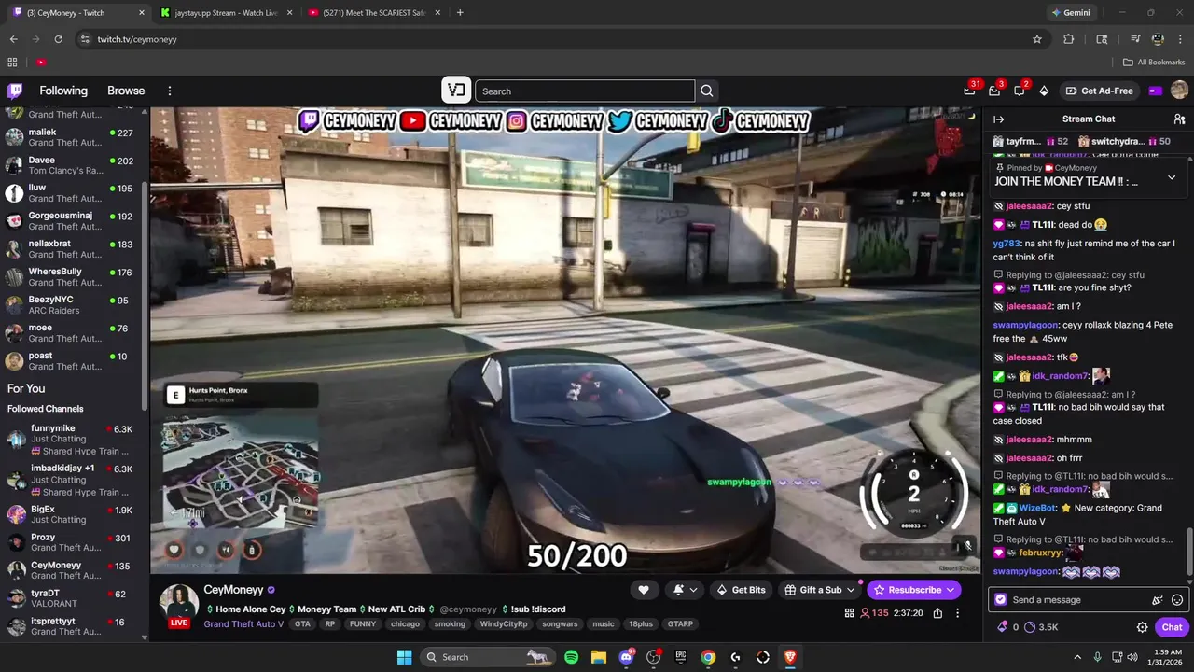
Task: Click the Grand Theft Auto V category link
Action: [x=243, y=624]
